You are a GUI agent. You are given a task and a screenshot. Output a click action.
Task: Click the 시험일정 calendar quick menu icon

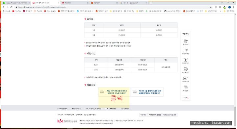tap(186, 89)
